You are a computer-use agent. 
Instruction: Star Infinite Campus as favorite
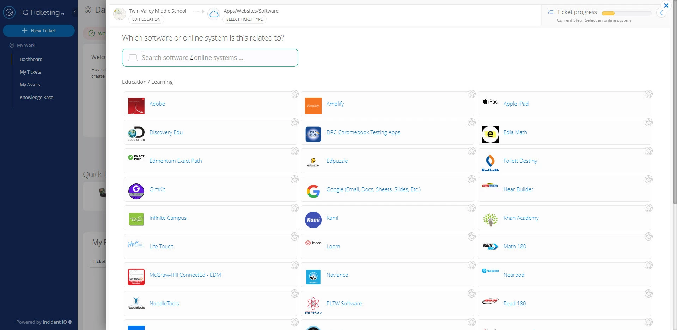click(295, 208)
